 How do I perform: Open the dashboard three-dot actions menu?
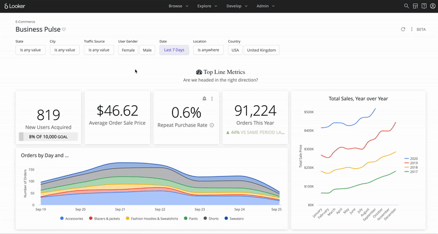[x=412, y=29]
